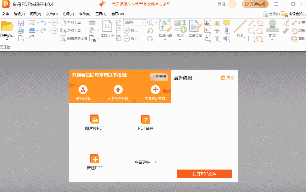Open the zoom percentage dropdown showing 100%

(x=134, y=22)
